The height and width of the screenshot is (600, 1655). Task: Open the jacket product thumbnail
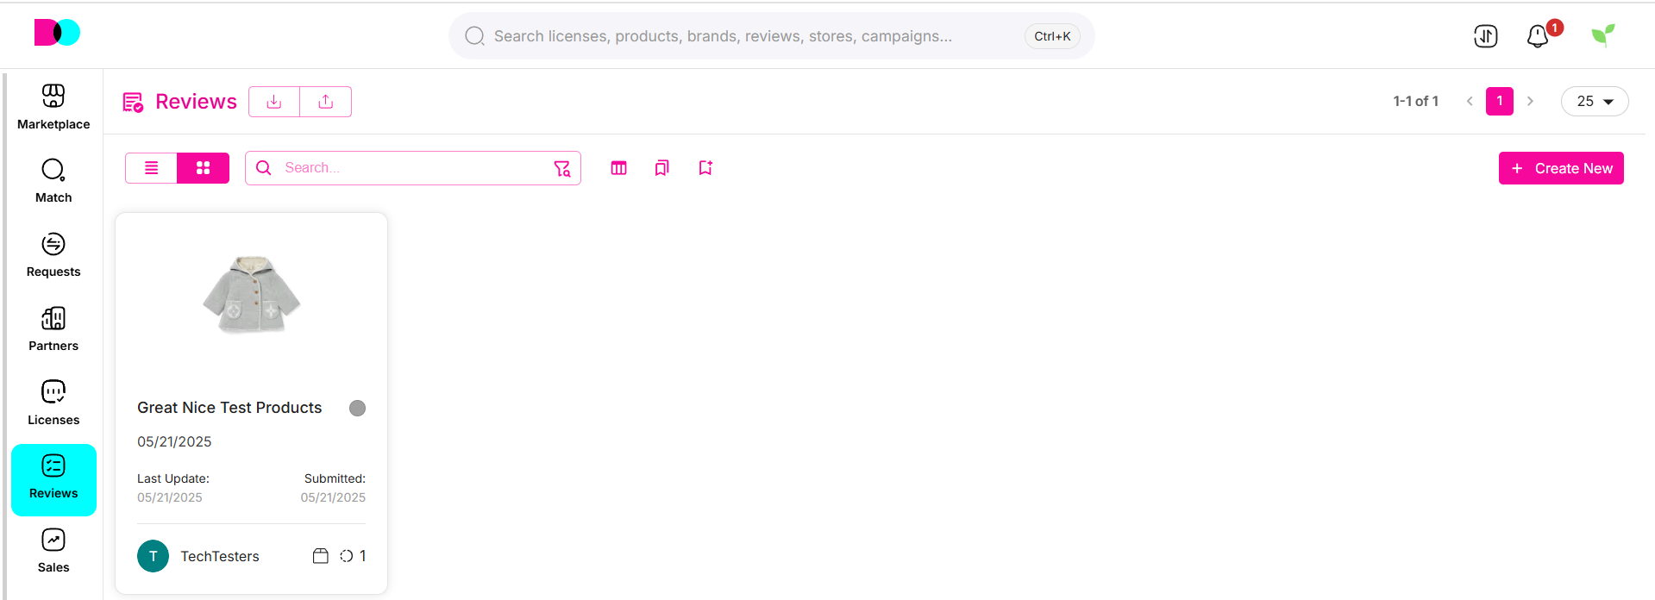coord(252,294)
